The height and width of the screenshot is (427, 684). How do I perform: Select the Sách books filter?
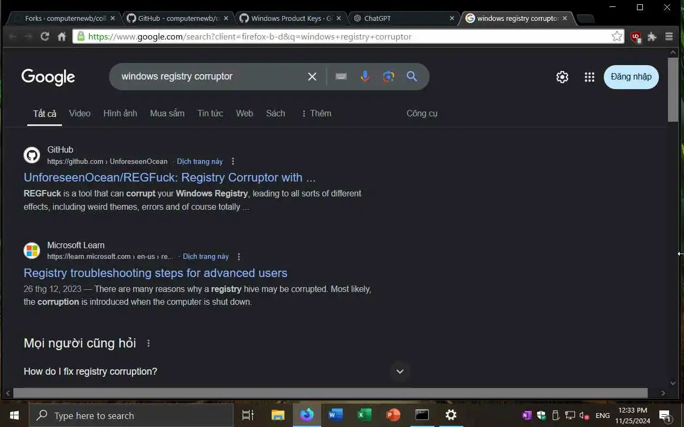[x=276, y=113]
